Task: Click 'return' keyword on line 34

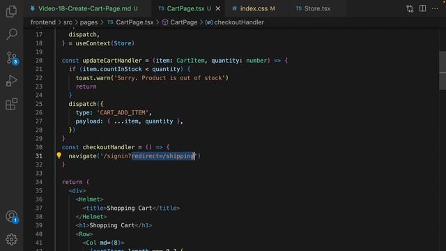Action: click(x=72, y=182)
